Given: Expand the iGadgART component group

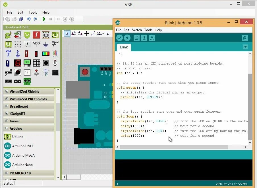Looking at the screenshot, I should point(7,114).
